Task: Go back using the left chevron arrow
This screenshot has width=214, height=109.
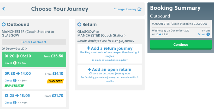Action: point(4,9)
